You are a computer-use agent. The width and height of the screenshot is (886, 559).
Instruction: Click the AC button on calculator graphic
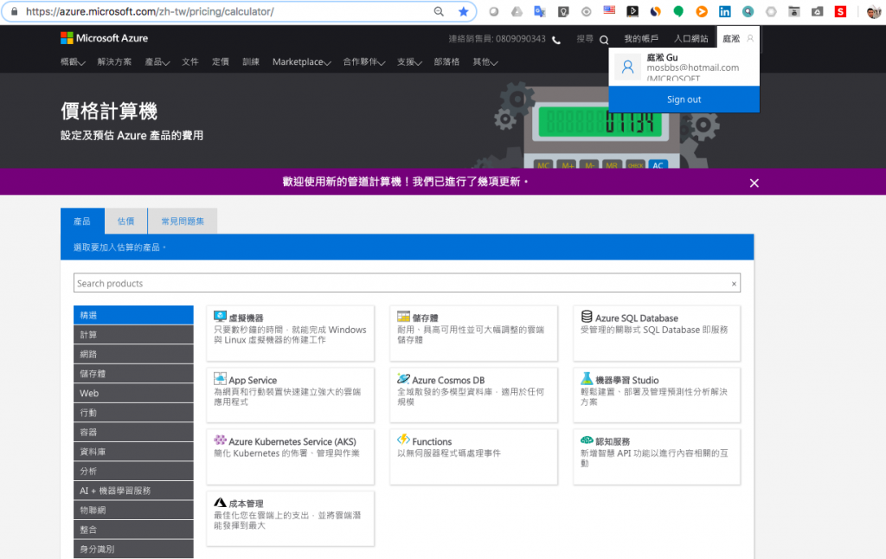tap(658, 164)
